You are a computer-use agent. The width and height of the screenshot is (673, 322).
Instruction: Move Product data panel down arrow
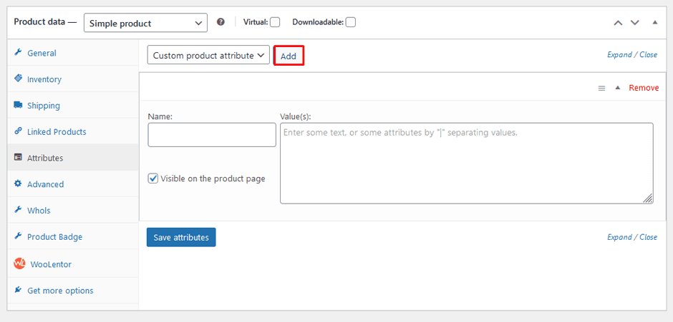[x=635, y=23]
